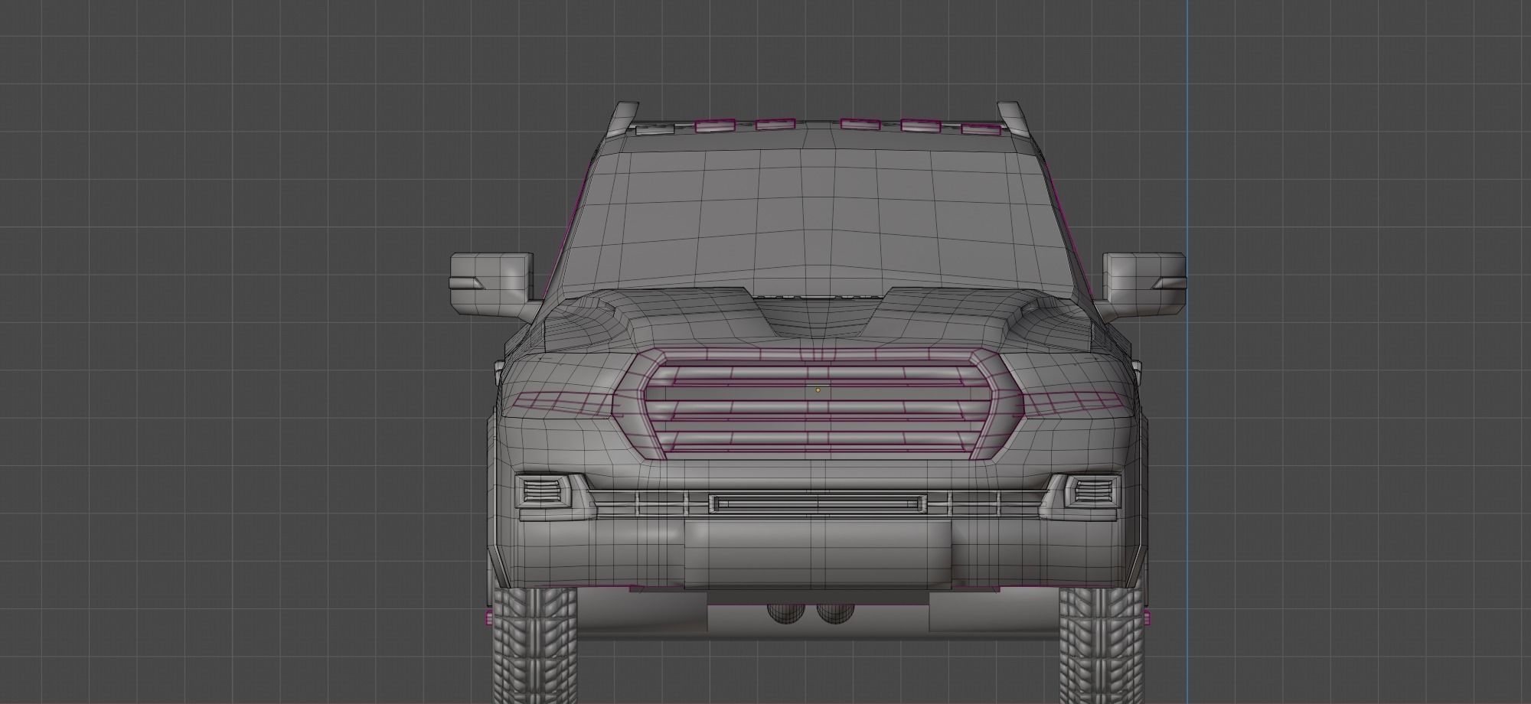The height and width of the screenshot is (704, 1531).
Task: Click the side mirror near blue axis line
Action: (1144, 285)
